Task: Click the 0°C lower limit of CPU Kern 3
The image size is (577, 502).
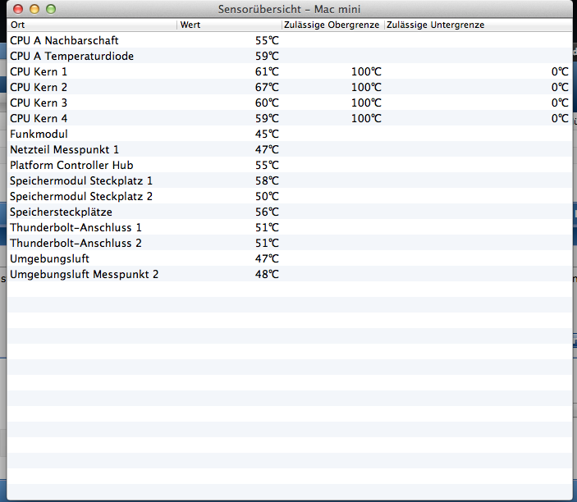Action: (x=560, y=103)
